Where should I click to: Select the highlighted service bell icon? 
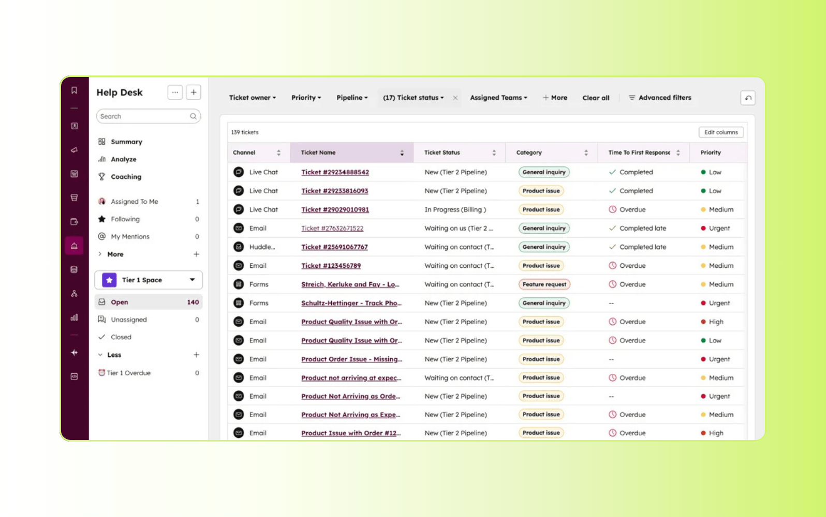pos(74,246)
